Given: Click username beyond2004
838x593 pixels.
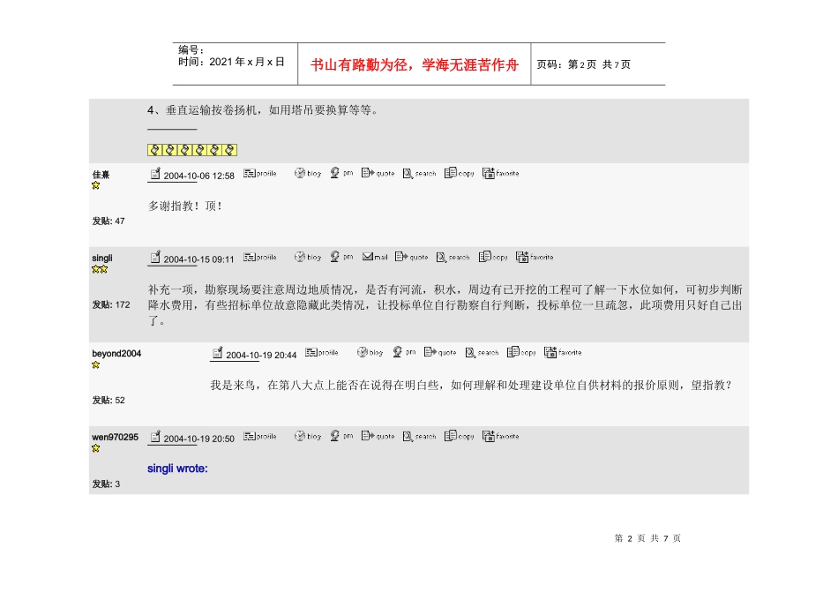Looking at the screenshot, I should pos(116,354).
